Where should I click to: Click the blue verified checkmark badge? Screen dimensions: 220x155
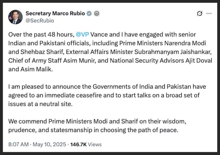(x=89, y=14)
